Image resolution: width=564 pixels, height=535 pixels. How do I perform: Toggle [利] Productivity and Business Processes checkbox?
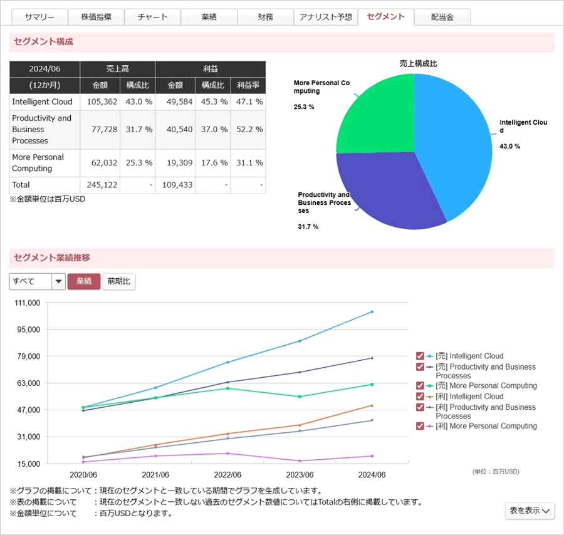coord(420,407)
